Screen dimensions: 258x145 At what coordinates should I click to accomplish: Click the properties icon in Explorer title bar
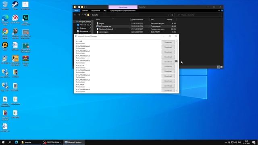coord(79,7)
